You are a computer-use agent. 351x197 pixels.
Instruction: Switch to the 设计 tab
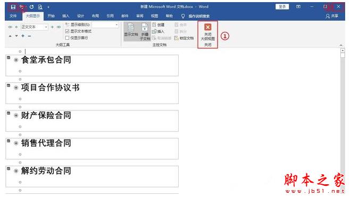80,16
